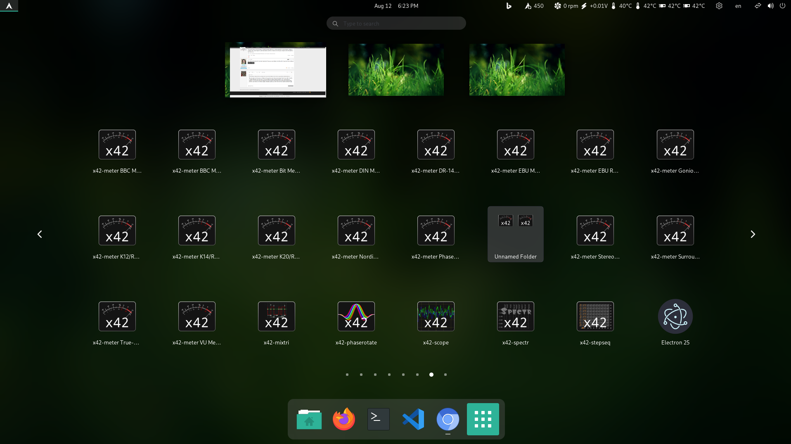Screen dimensions: 791x444
Task: Launch x42-meter Stereo app icon
Action: tap(595, 237)
